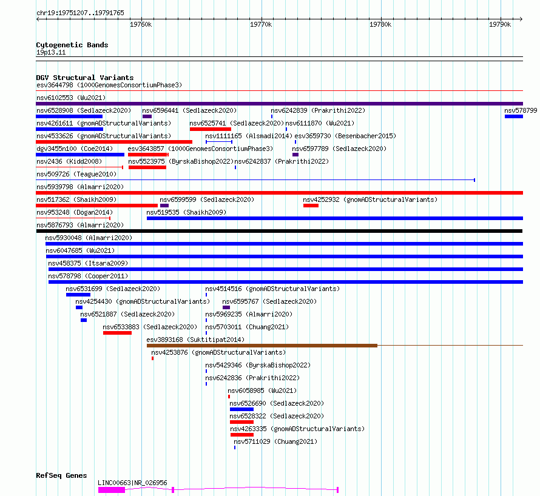540x496 pixels.
Task: Click the esv3644798 (1000GenomesConsortiumPhase3) variant label
Action: pos(109,85)
